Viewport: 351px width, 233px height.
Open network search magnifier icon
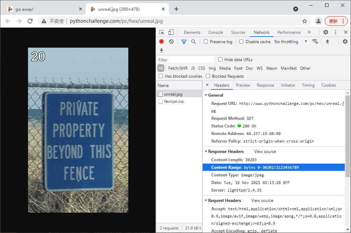[x=193, y=42]
